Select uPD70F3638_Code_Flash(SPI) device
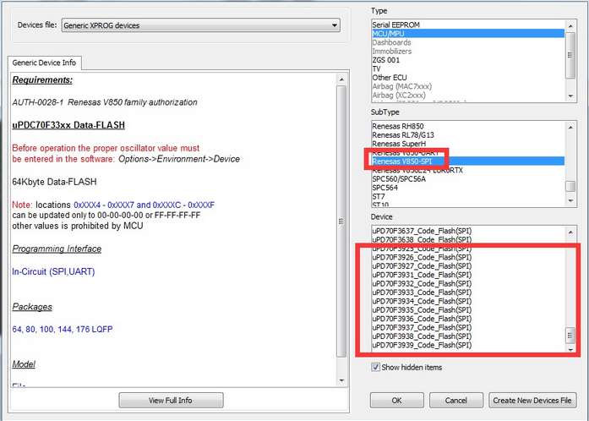The height and width of the screenshot is (421, 589). [467, 240]
